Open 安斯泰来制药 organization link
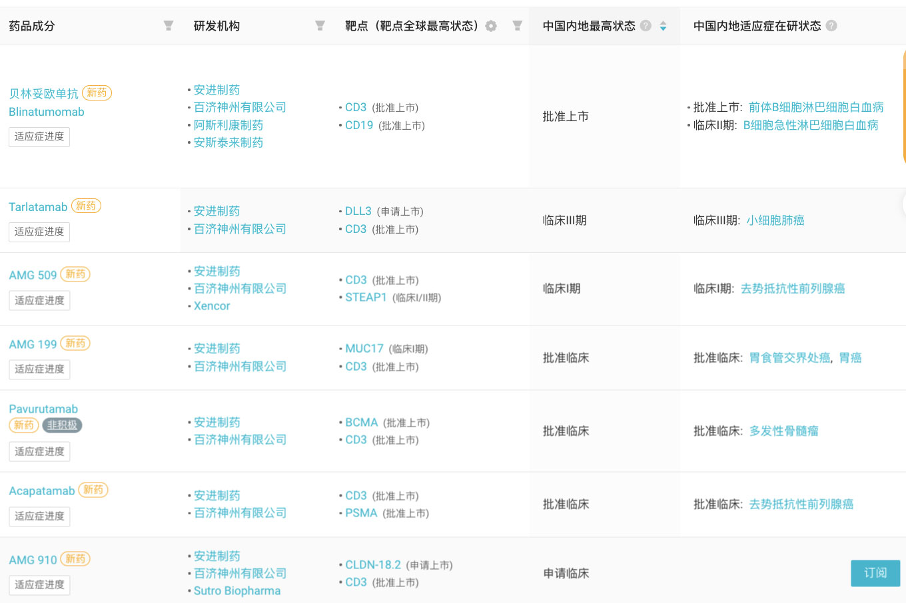The width and height of the screenshot is (906, 603). point(228,142)
